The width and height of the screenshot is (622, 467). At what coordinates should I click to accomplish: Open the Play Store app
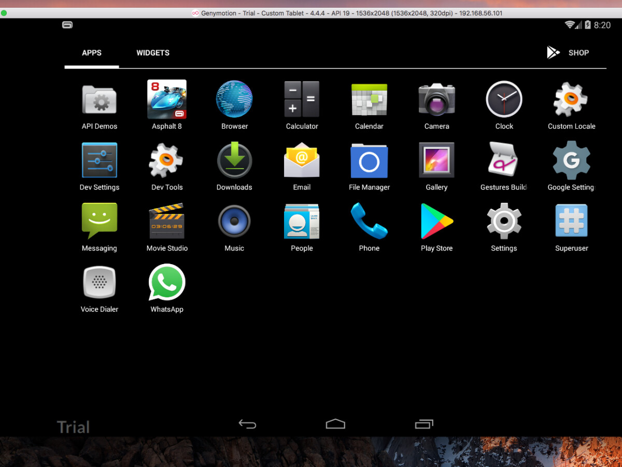436,221
